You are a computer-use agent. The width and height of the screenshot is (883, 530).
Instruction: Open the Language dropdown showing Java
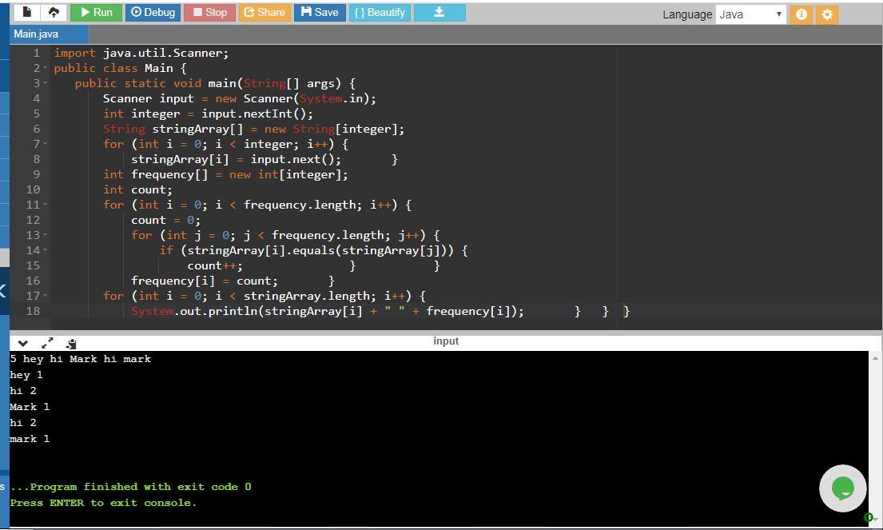click(x=750, y=14)
